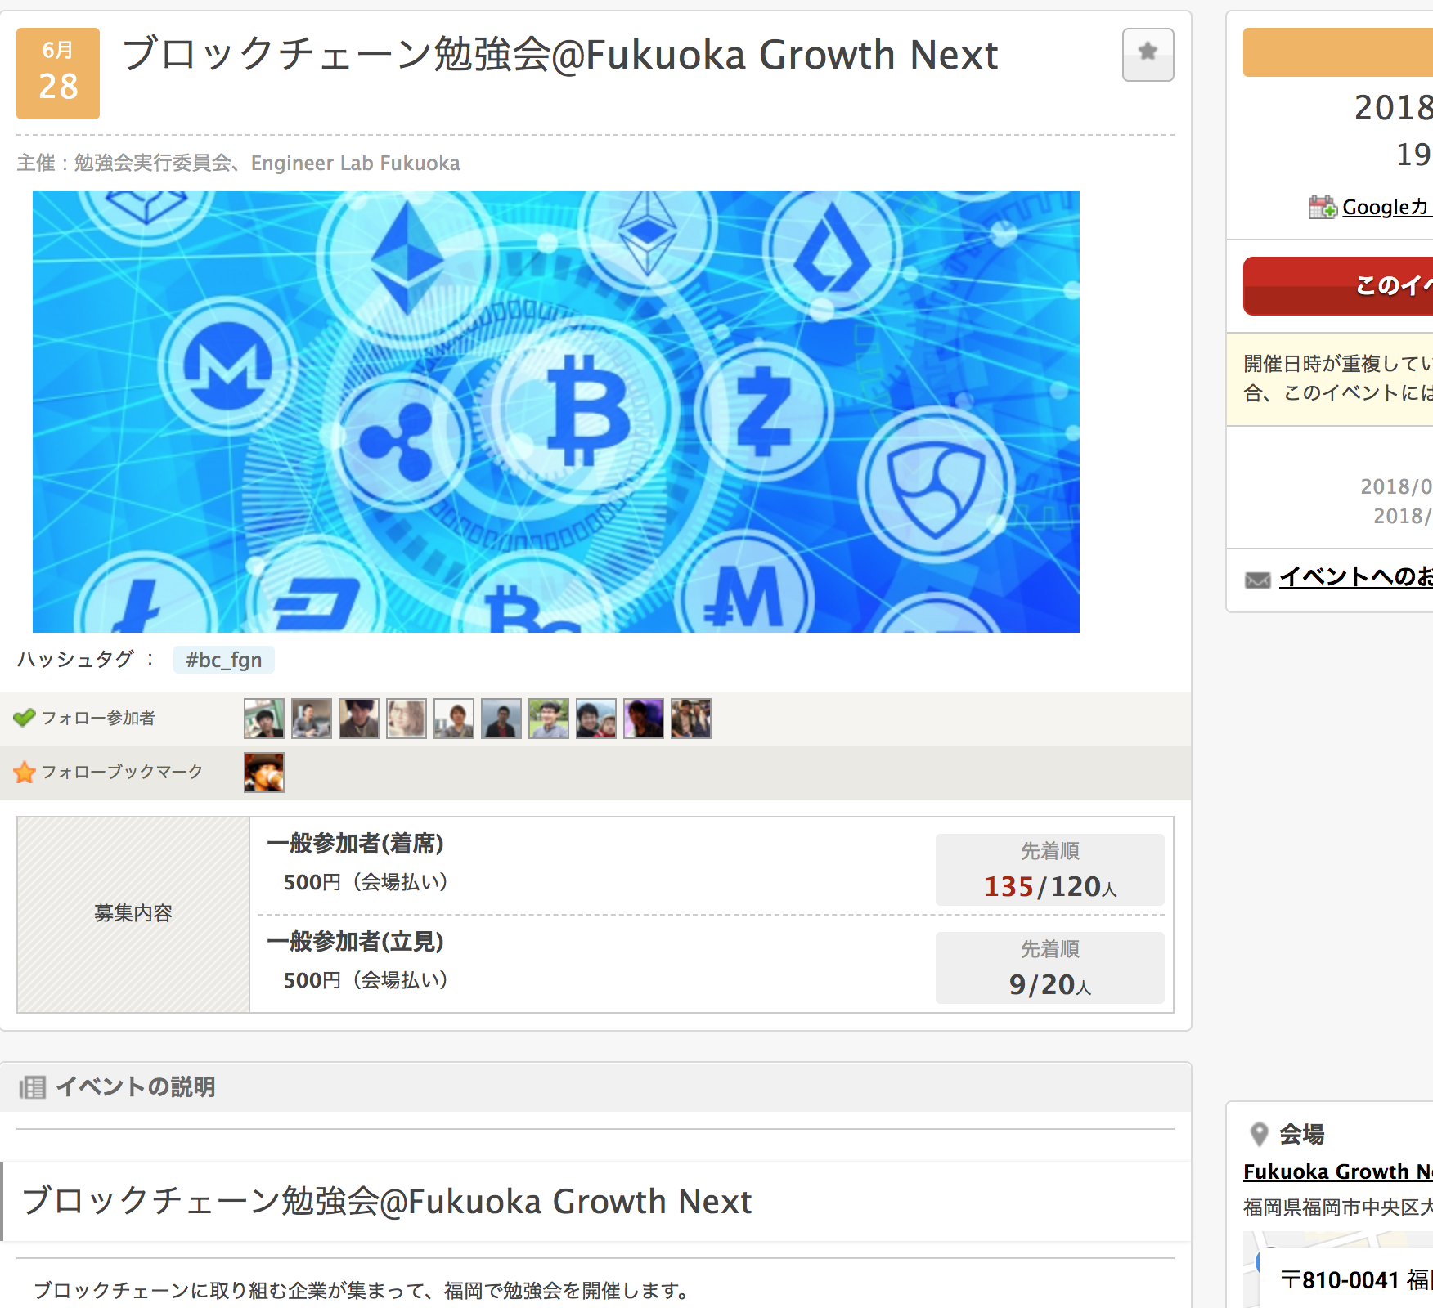Click the orange follow-bookmark star icon

coord(25,772)
